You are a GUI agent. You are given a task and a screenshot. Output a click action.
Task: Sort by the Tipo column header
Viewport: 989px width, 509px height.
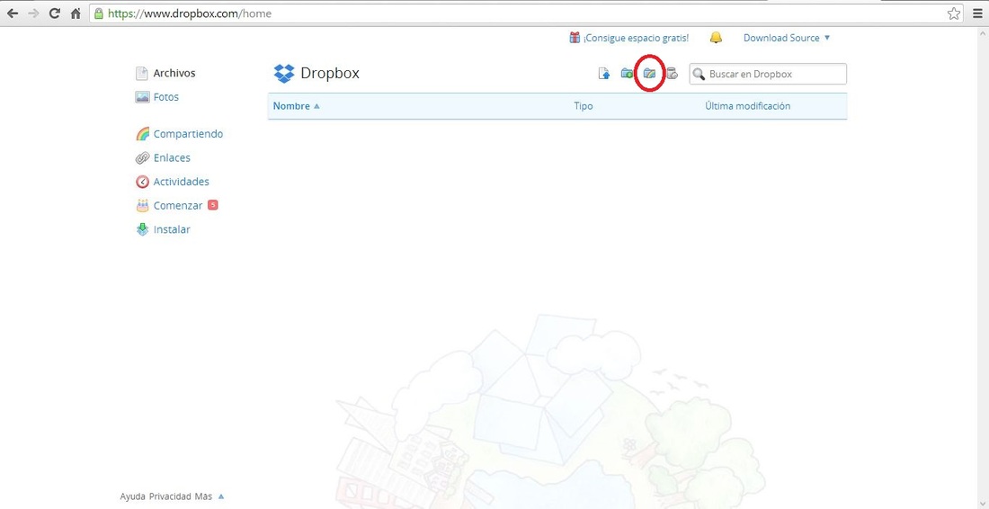[x=584, y=106]
